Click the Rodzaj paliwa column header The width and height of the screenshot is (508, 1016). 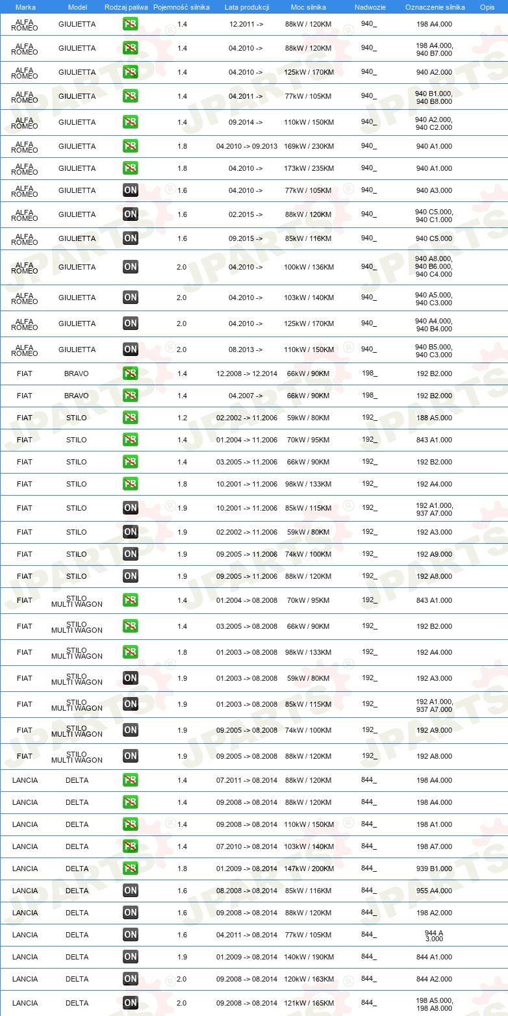coord(127,7)
